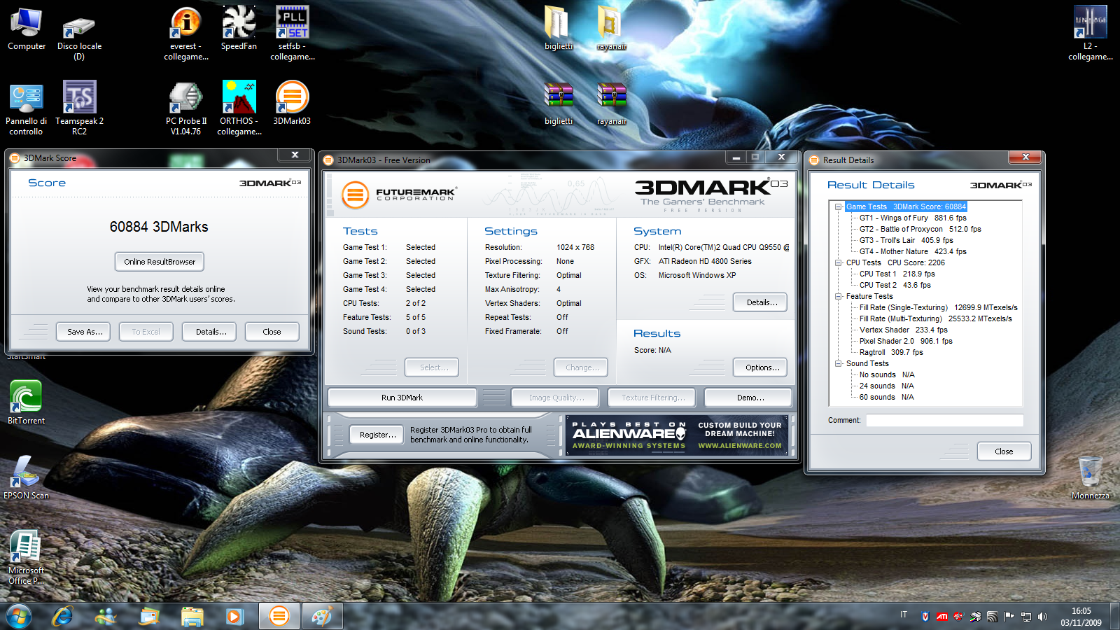Click ATI tray icon

tap(941, 617)
